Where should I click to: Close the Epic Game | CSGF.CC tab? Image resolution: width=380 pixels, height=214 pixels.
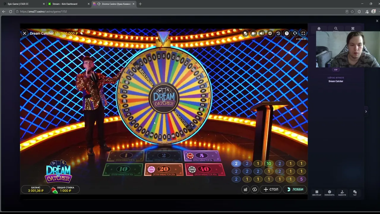tap(44, 4)
